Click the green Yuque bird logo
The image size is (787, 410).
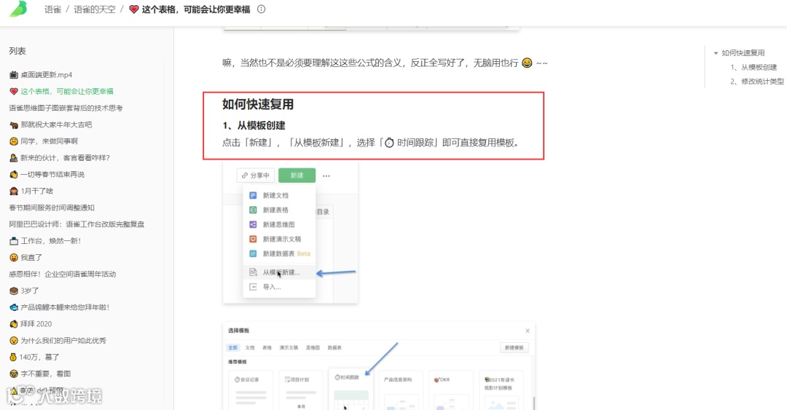click(x=18, y=9)
